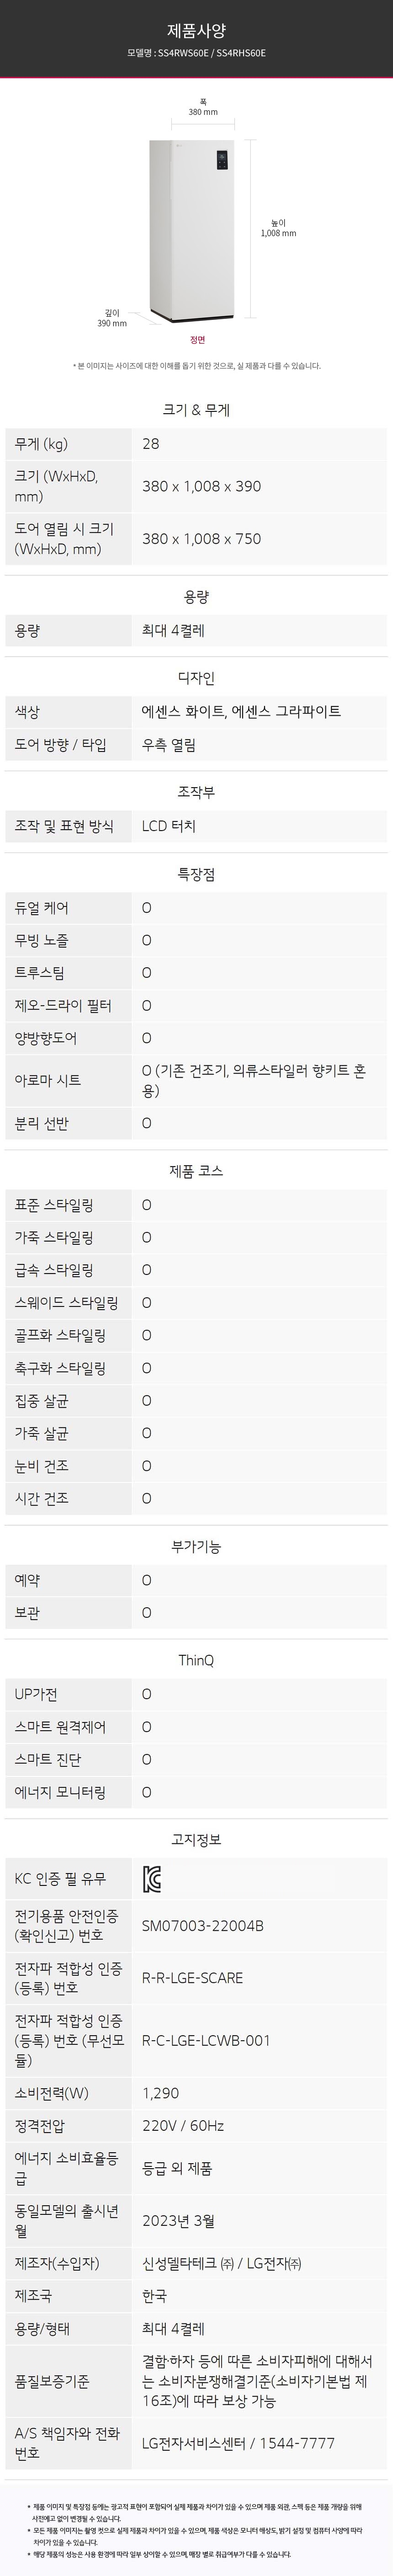This screenshot has height=2576, width=393.
Task: Click the 스마트 진단 O mark
Action: [x=147, y=1759]
